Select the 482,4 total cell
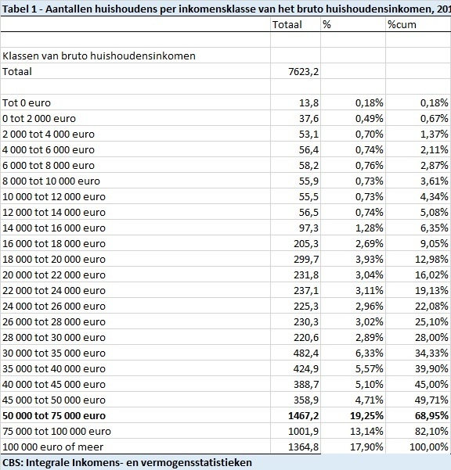This screenshot has height=470, width=451. (x=295, y=353)
